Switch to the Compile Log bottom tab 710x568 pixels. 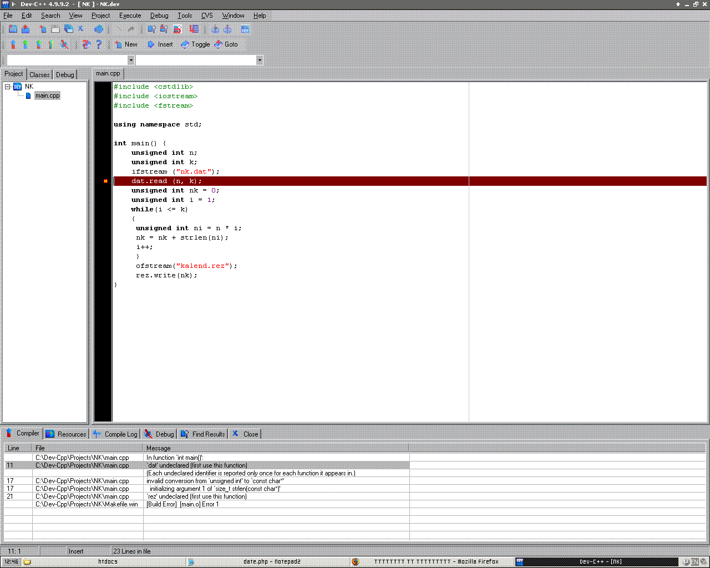pos(115,434)
